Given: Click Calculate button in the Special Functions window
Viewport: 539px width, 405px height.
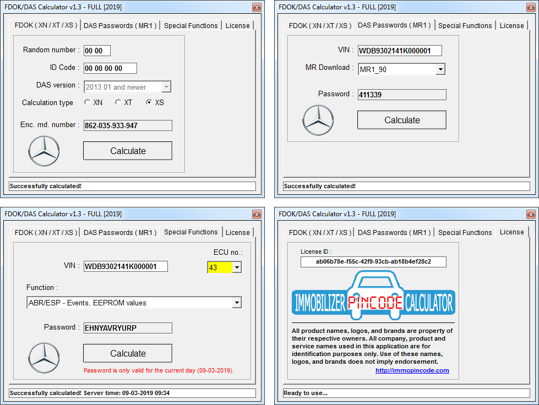Looking at the screenshot, I should point(128,353).
